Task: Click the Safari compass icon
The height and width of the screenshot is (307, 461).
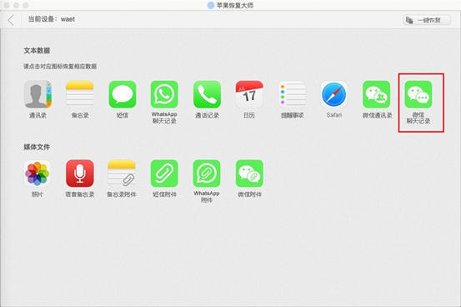Action: [334, 94]
